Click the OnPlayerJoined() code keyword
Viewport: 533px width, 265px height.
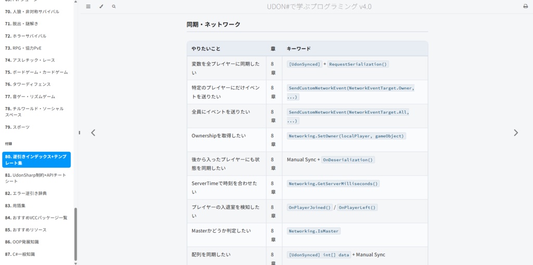310,207
